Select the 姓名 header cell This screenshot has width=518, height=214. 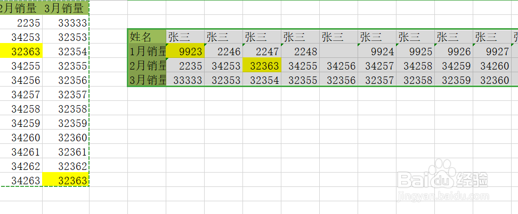(147, 37)
